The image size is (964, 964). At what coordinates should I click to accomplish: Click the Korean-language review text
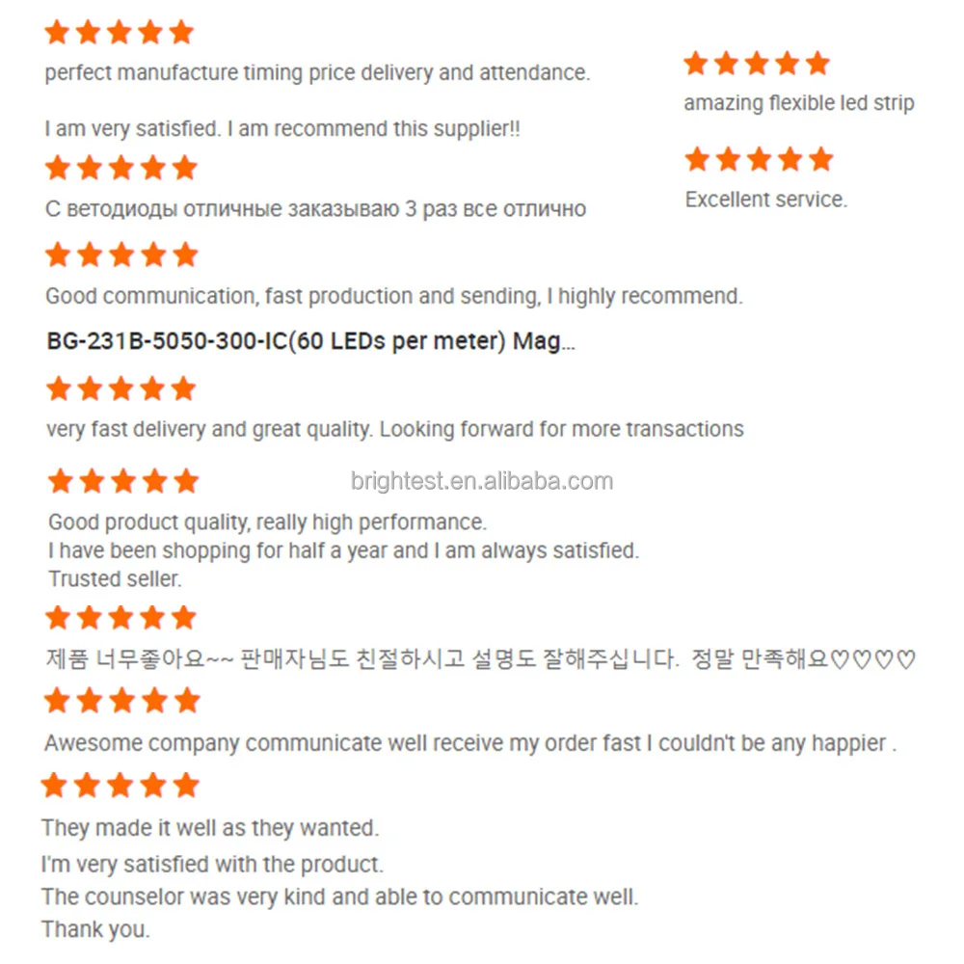[479, 660]
